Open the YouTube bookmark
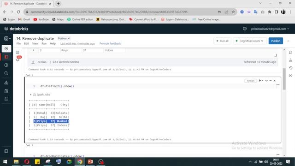This screenshot has width=295, height=166. pyautogui.click(x=41, y=19)
